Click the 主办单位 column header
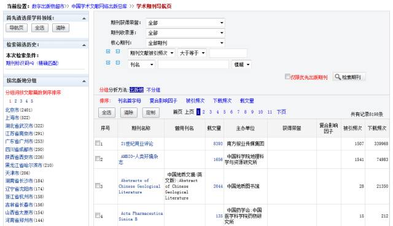This screenshot has height=226, width=393. pos(245,128)
